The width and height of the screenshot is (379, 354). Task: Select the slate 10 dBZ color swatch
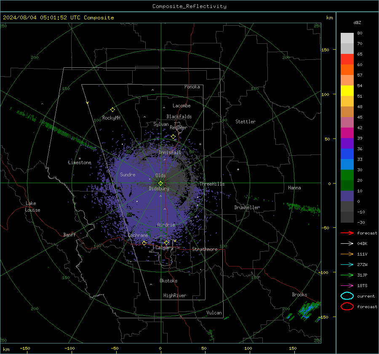[x=347, y=196]
